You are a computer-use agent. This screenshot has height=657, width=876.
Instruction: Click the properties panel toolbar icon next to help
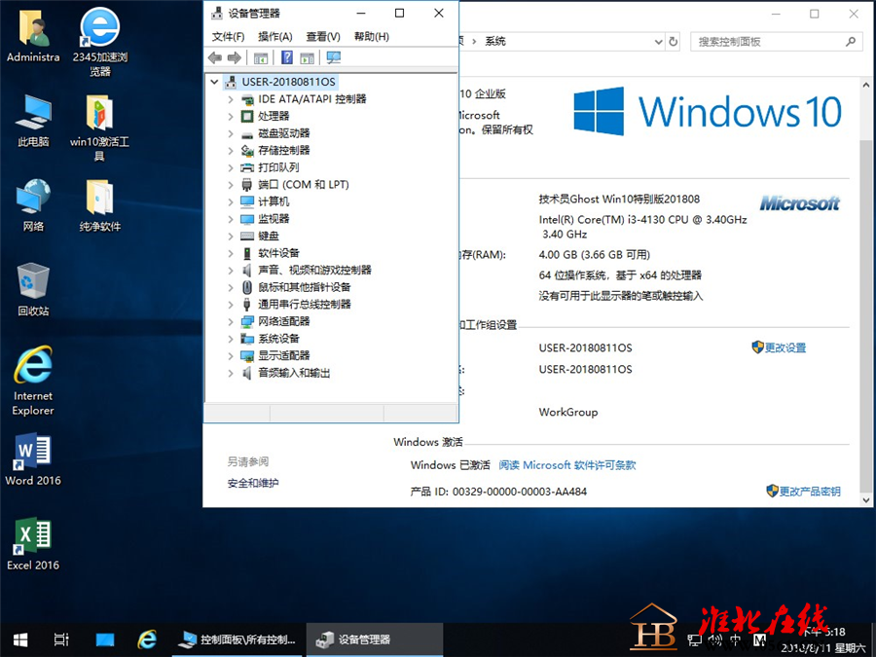tap(308, 58)
